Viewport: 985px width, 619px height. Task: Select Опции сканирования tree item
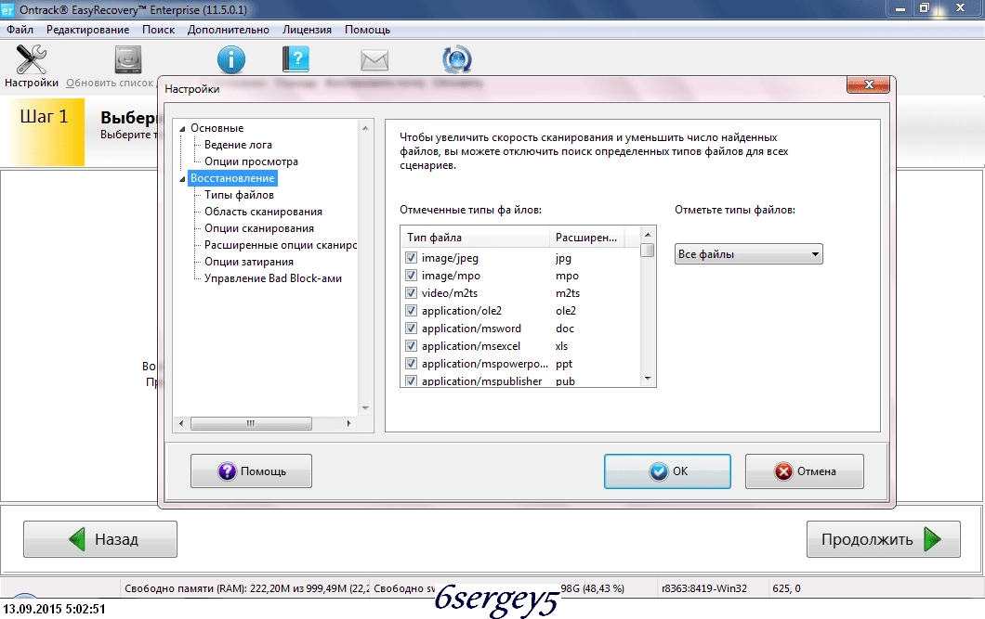259,228
